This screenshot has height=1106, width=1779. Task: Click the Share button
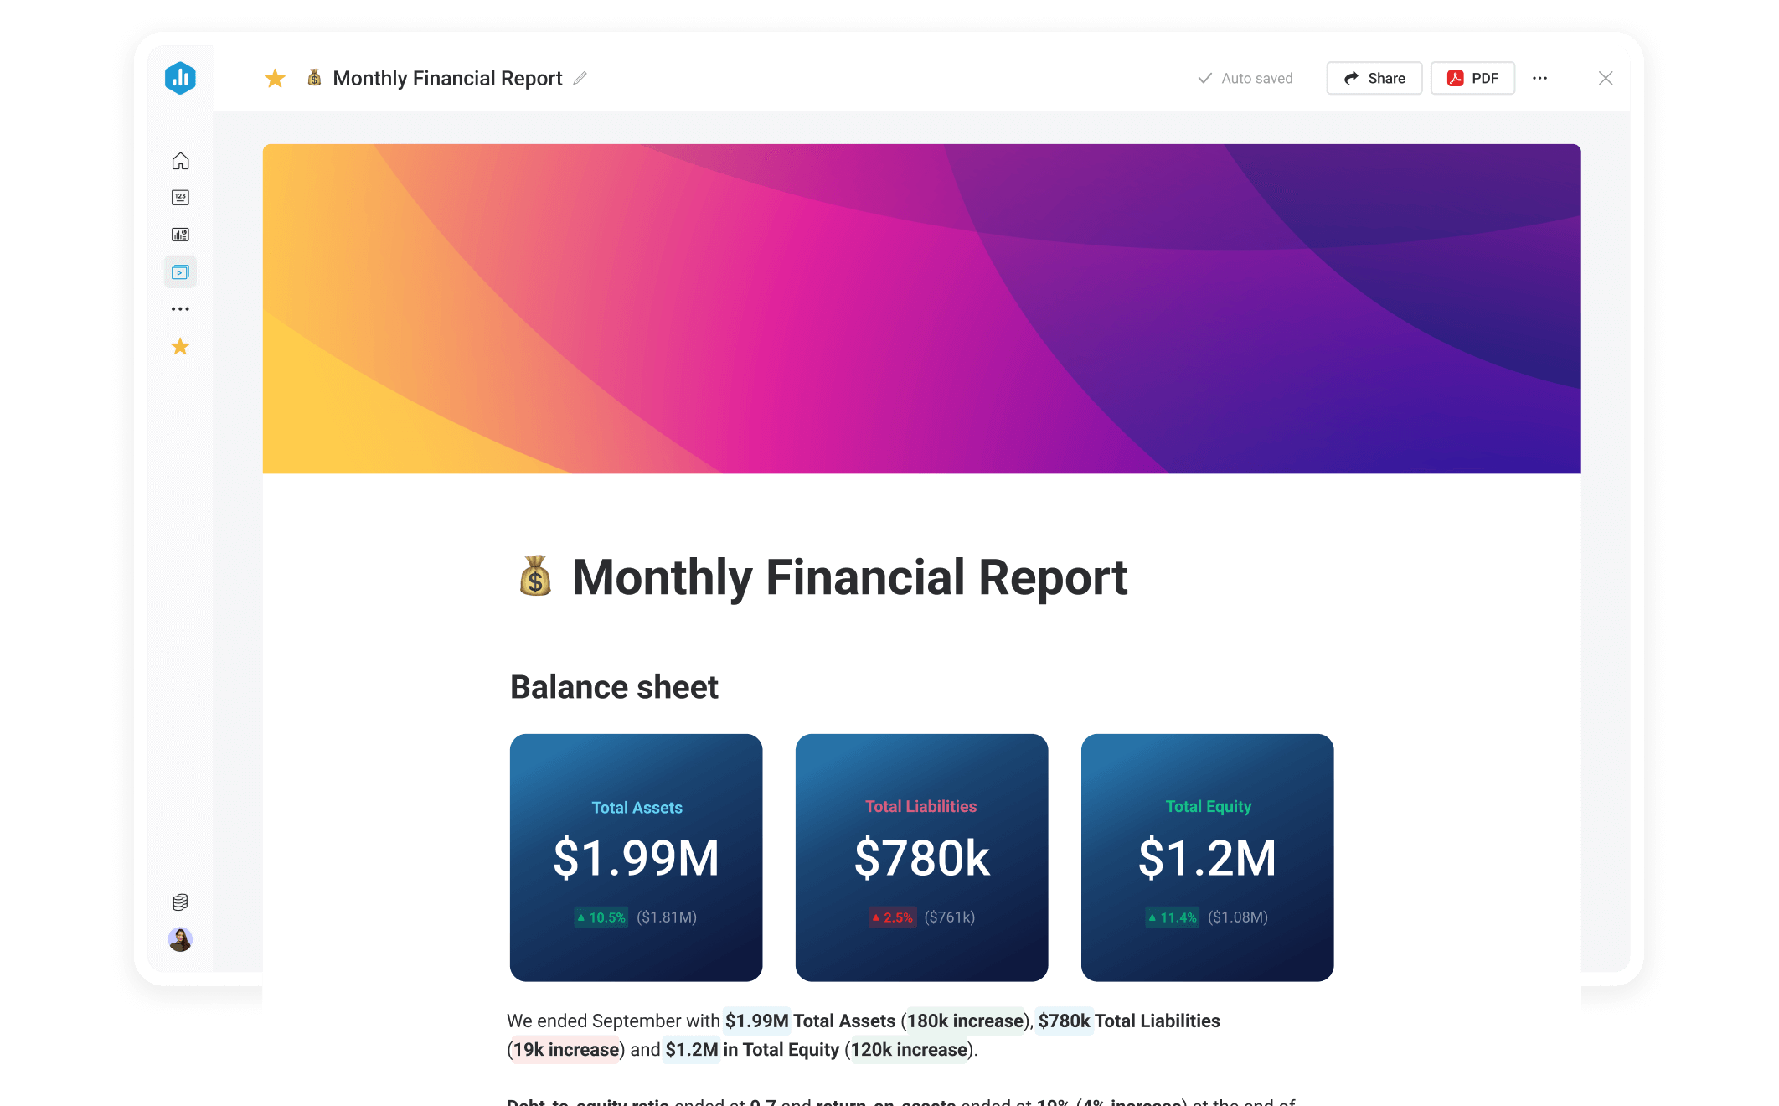point(1374,78)
